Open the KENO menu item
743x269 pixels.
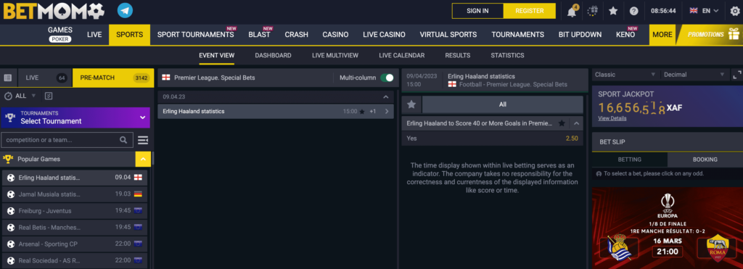pos(625,35)
